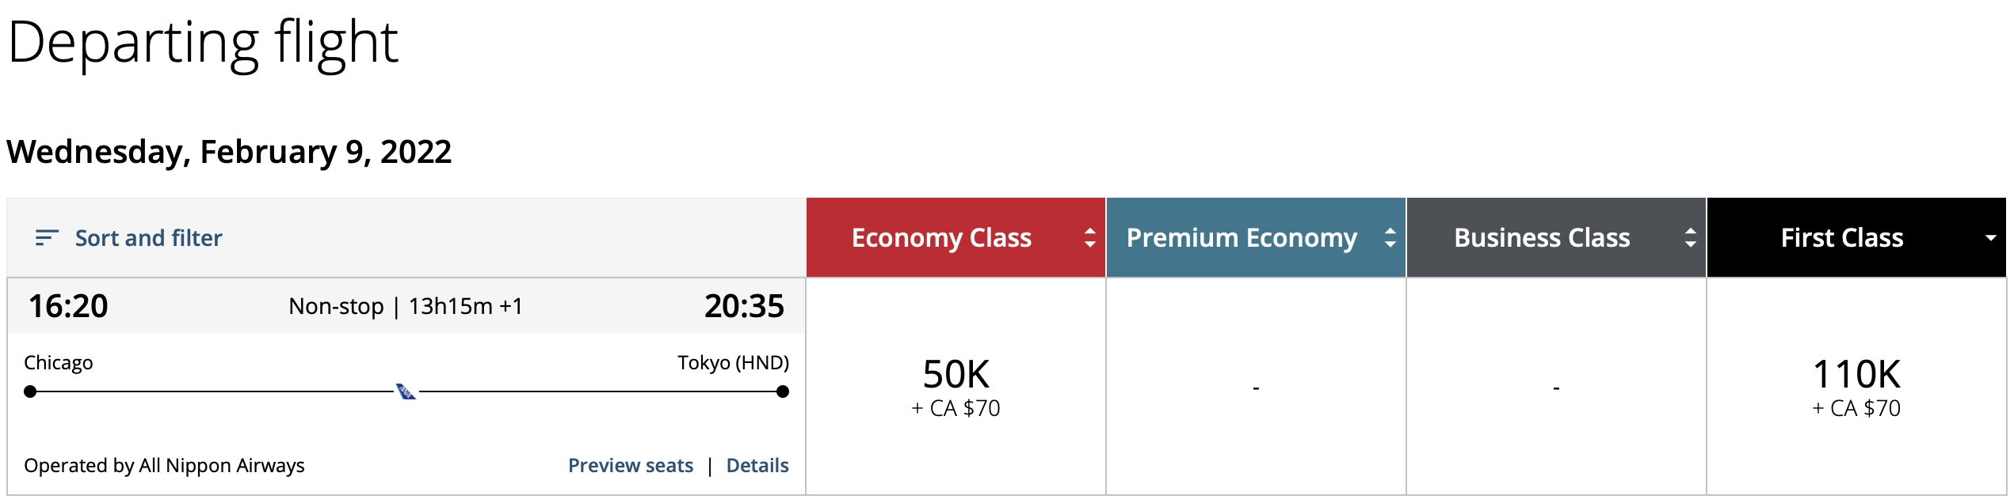
Task: Click the Premium Economy sort arrows
Action: coord(1389,237)
